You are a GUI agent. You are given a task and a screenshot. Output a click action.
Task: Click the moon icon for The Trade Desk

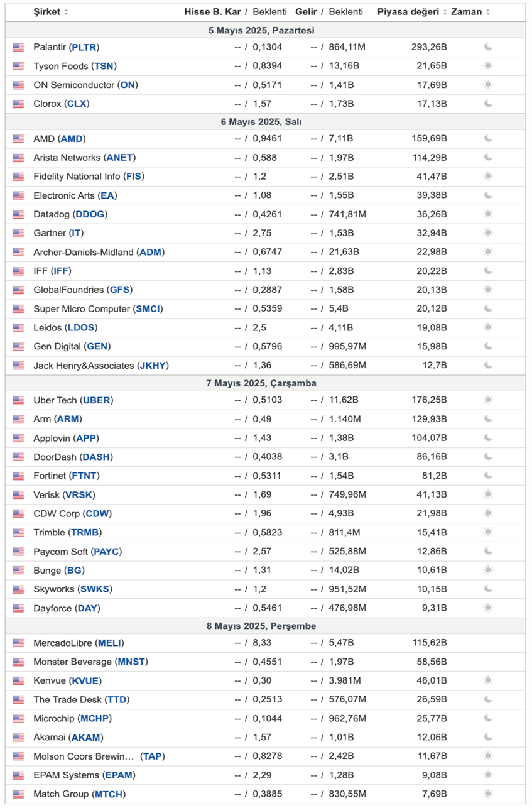(488, 699)
